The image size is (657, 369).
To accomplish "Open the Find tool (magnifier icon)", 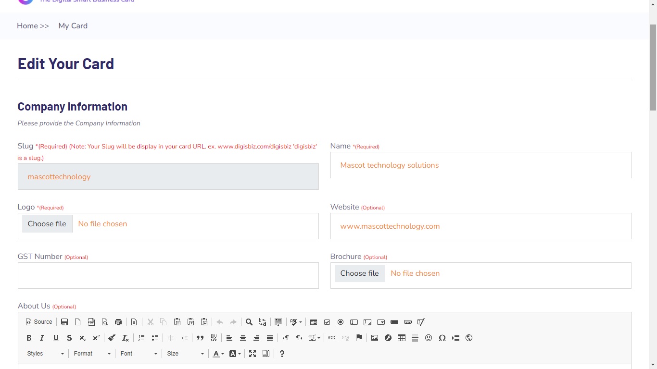I will (x=249, y=322).
